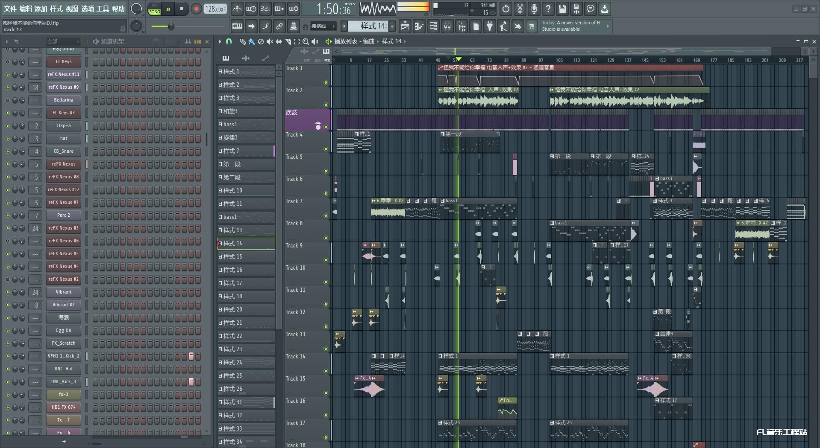The height and width of the screenshot is (448, 820).
Task: Select the DNC_Hat channel button
Action: pyautogui.click(x=64, y=369)
